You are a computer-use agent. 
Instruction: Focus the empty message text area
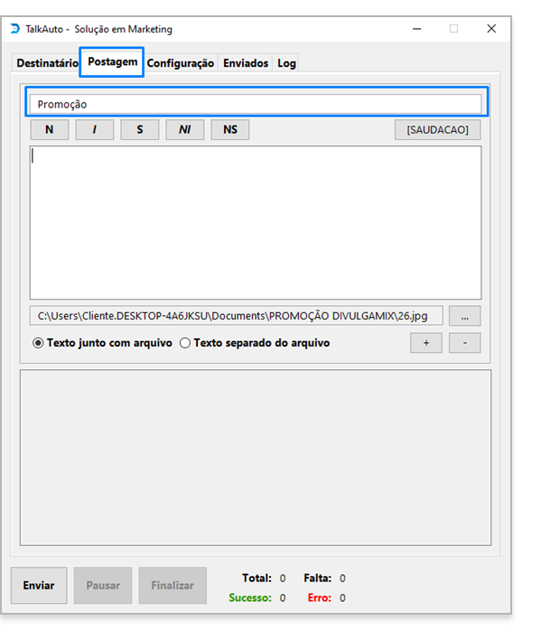(x=256, y=223)
